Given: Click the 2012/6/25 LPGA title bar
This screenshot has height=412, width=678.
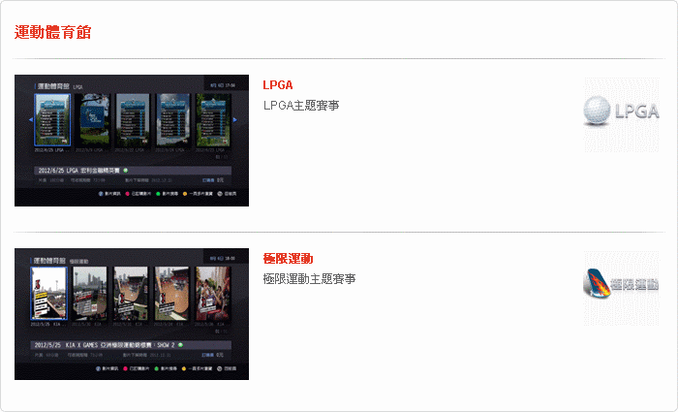Looking at the screenshot, I should pos(133,171).
